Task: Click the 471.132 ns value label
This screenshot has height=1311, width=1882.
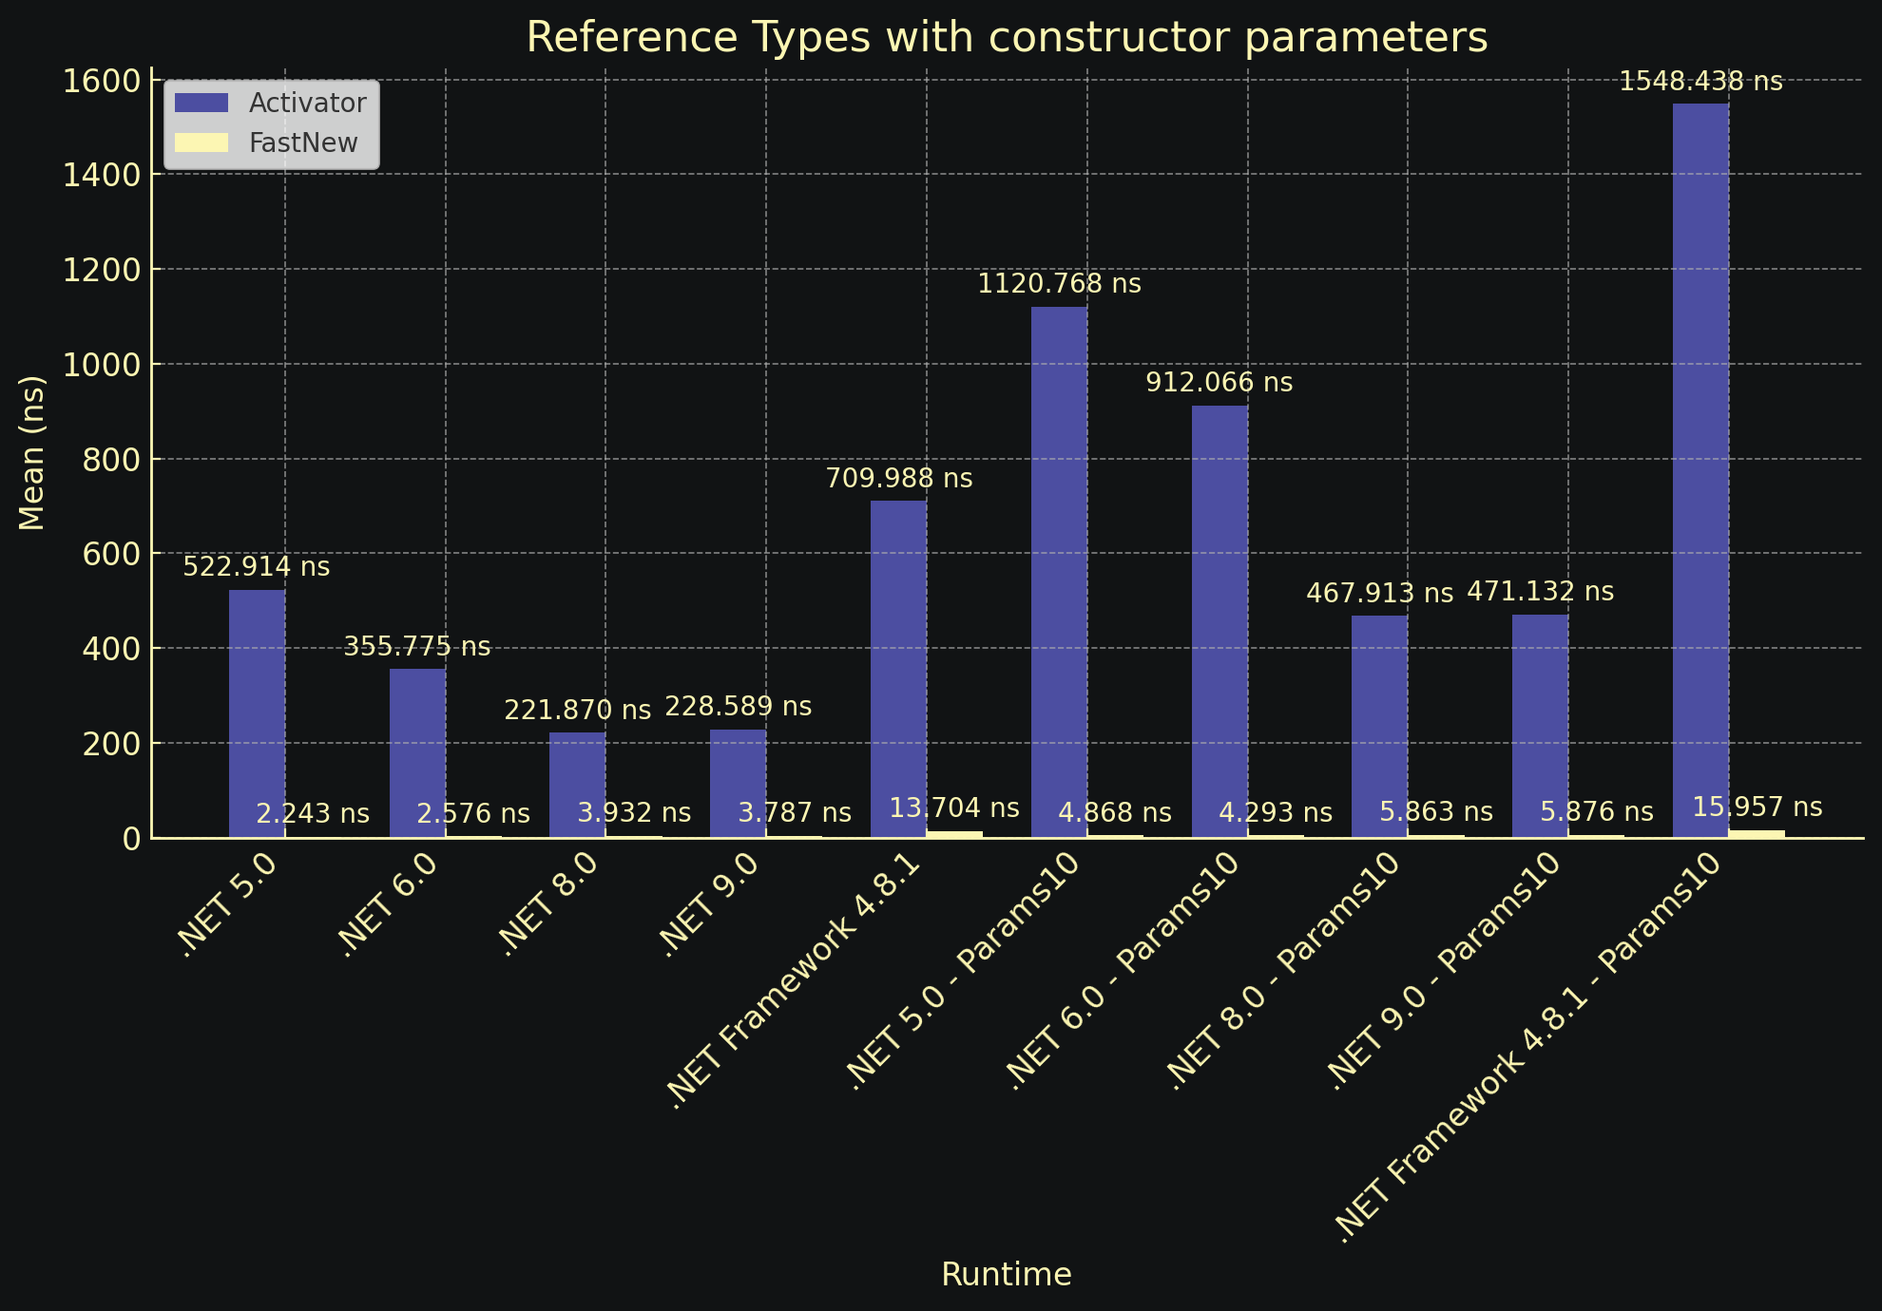Action: pyautogui.click(x=1540, y=592)
